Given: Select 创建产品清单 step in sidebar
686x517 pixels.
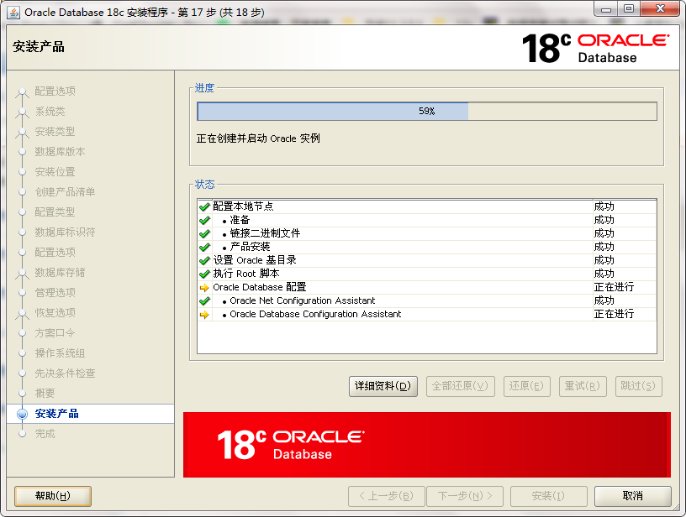Looking at the screenshot, I should pyautogui.click(x=66, y=191).
